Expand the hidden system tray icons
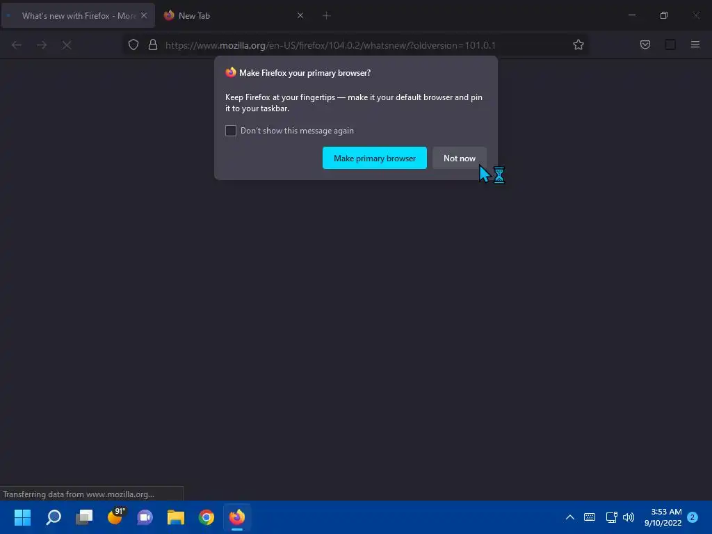The image size is (712, 534). pos(570,517)
